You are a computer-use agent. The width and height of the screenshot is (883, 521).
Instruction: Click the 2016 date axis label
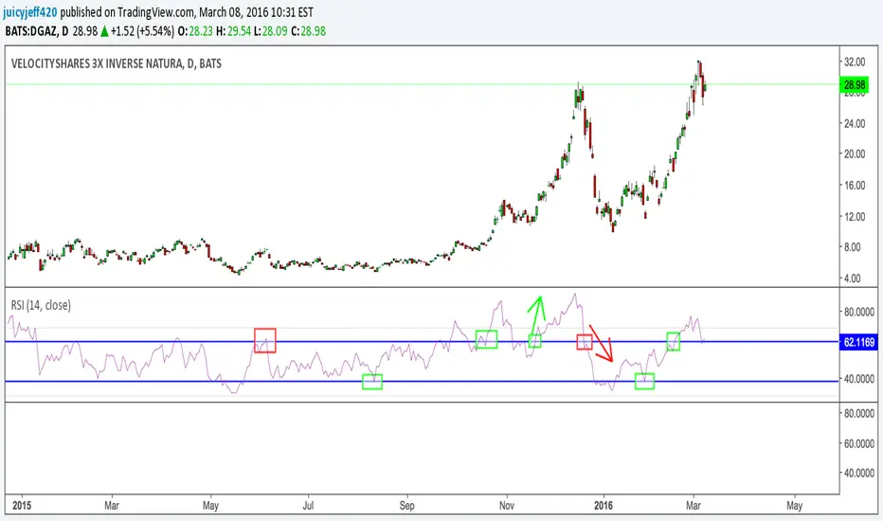pyautogui.click(x=604, y=505)
